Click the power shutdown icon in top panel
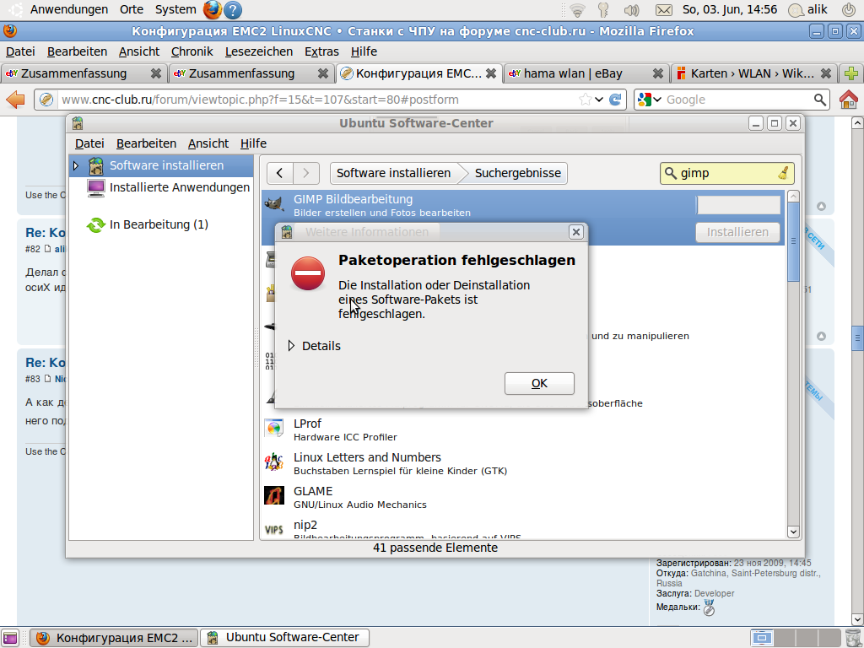The height and width of the screenshot is (648, 864). 849,9
